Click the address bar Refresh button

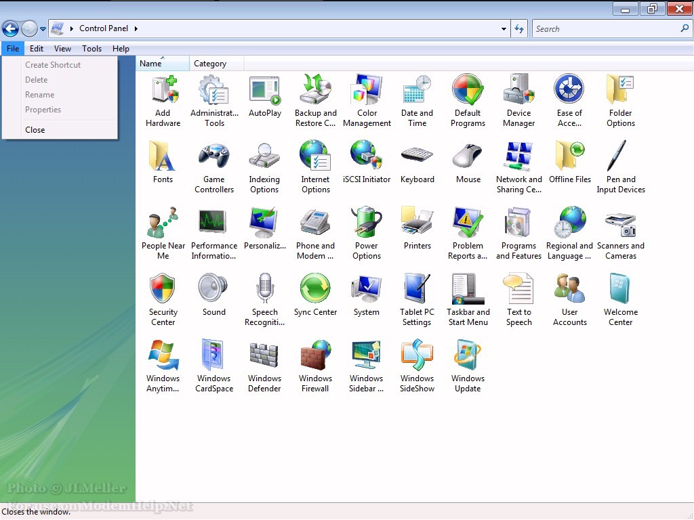tap(519, 29)
